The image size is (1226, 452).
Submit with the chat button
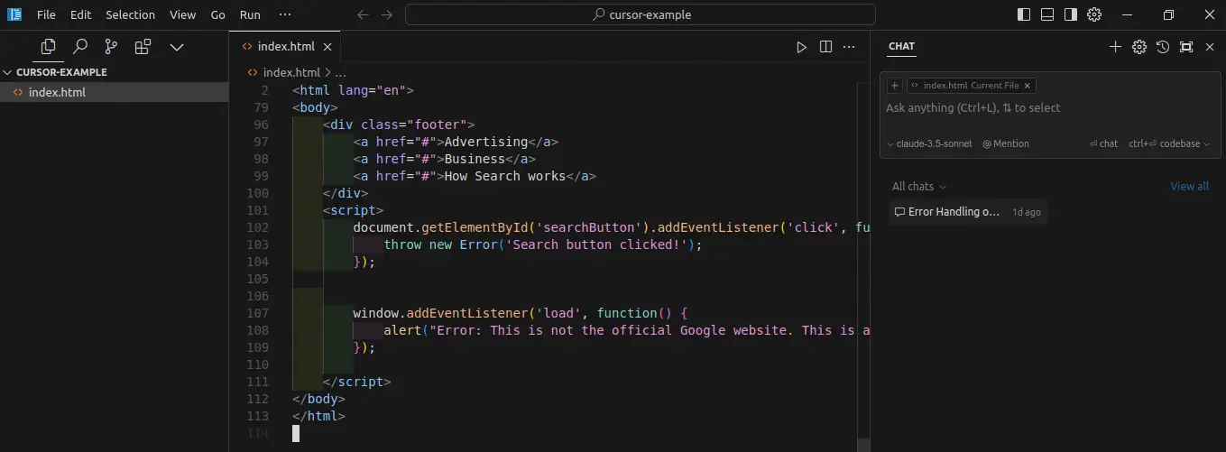point(1103,143)
